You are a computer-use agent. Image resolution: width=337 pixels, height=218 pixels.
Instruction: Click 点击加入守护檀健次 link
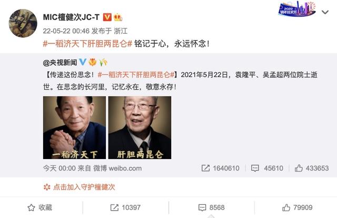[x=79, y=187]
